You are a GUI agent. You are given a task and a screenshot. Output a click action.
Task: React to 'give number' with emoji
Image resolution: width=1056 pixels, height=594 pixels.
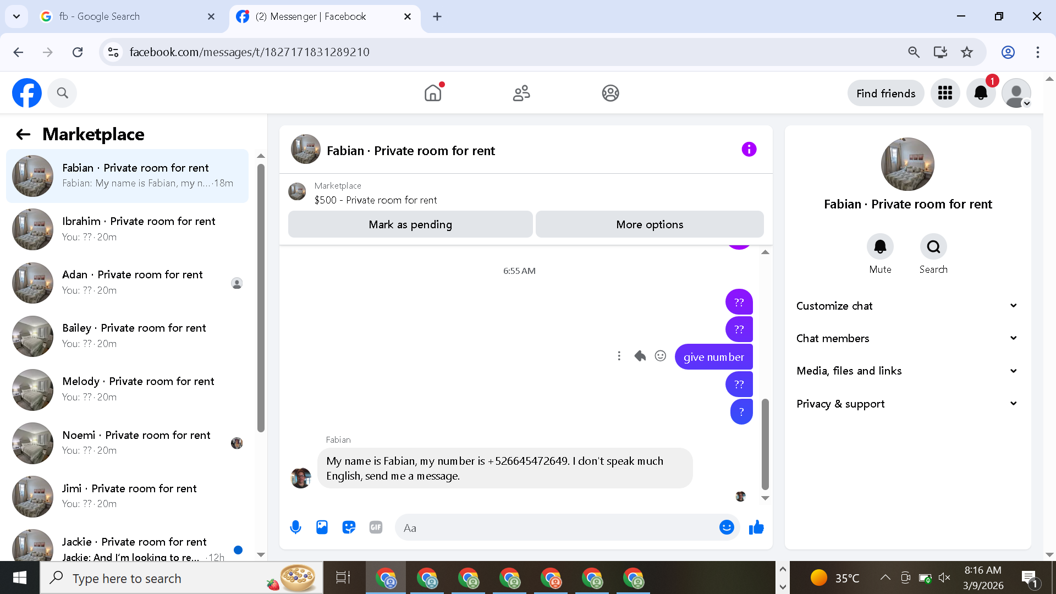pyautogui.click(x=661, y=356)
